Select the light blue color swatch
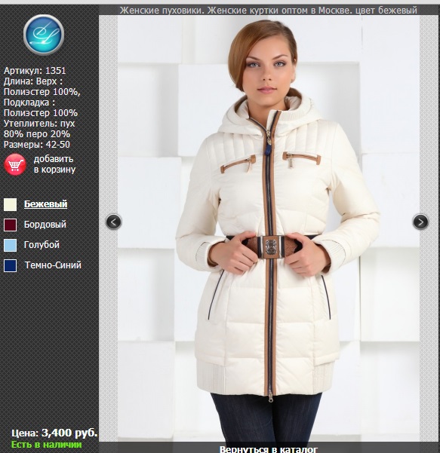 [x=10, y=245]
